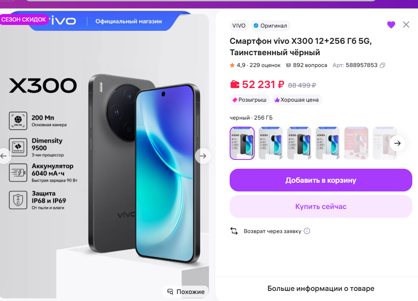This screenshot has height=301, width=418.
Task: Open the wallet price icon
Action: click(235, 85)
